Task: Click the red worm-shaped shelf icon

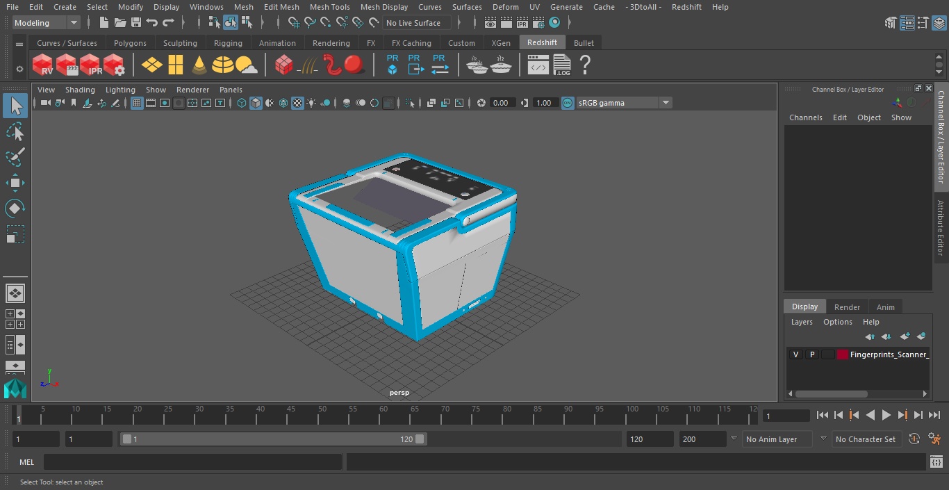Action: 332,65
